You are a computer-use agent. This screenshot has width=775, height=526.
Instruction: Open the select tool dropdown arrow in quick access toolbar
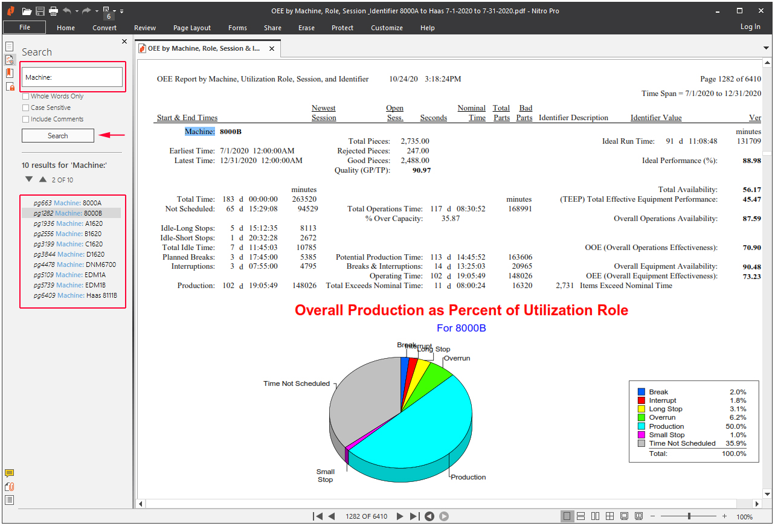pos(114,11)
